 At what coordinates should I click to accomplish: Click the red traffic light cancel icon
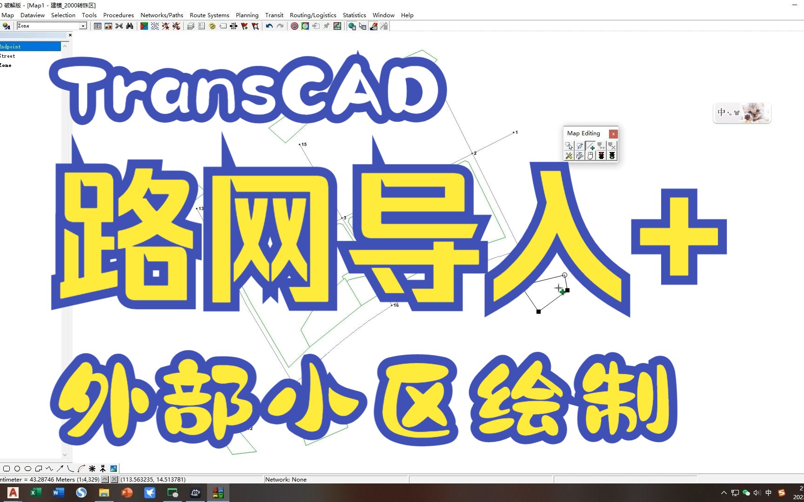(601, 156)
